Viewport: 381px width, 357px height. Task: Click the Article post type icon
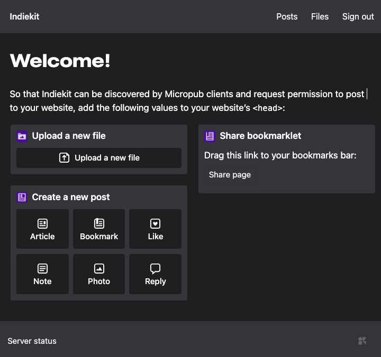click(42, 223)
